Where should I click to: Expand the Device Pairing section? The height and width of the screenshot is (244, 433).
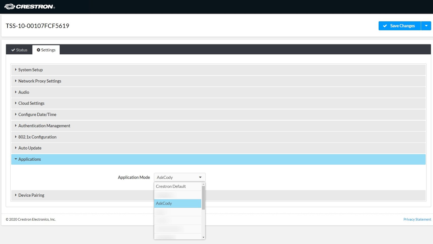[x=31, y=195]
